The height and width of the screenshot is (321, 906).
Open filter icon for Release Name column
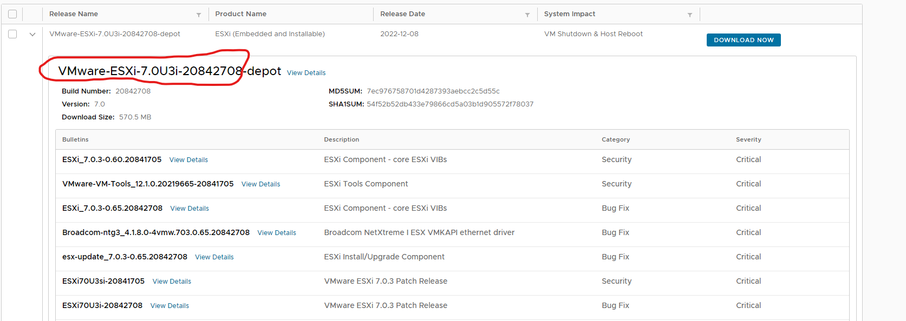click(x=199, y=15)
